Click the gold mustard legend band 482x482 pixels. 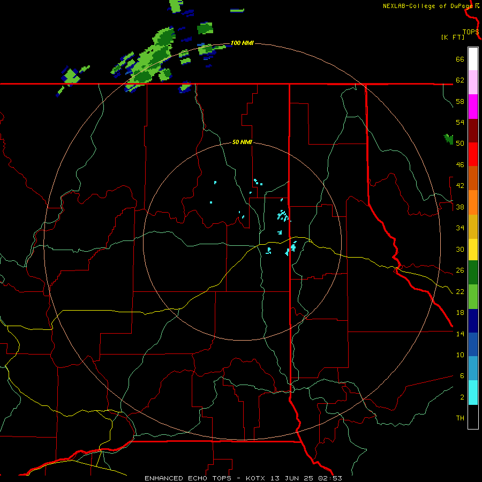tap(473, 227)
